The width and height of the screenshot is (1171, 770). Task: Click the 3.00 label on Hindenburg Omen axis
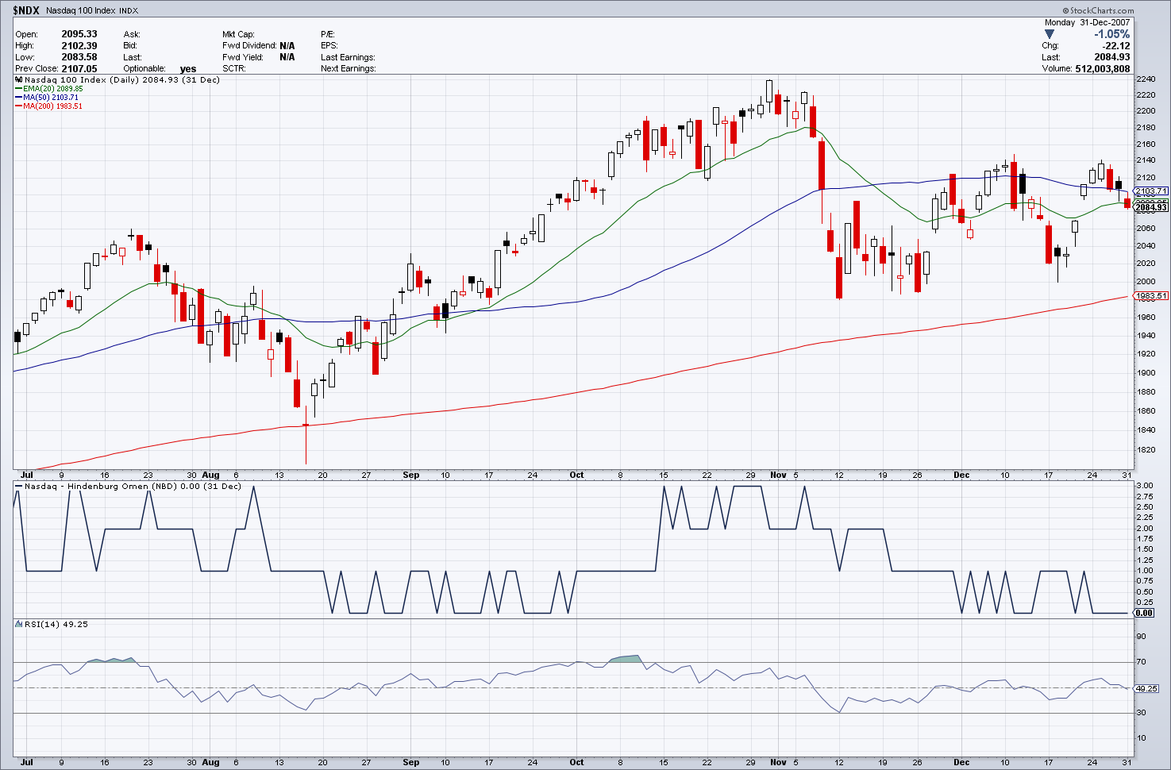point(1145,485)
